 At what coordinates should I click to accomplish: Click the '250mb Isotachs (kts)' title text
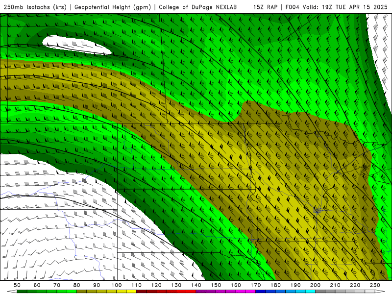coord(35,7)
